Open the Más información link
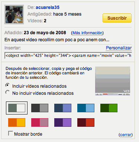 87,33
